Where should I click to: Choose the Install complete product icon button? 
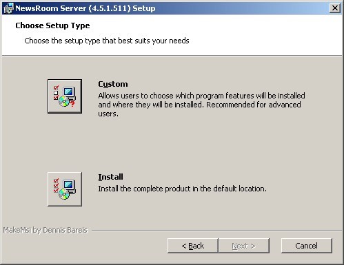tap(65, 189)
